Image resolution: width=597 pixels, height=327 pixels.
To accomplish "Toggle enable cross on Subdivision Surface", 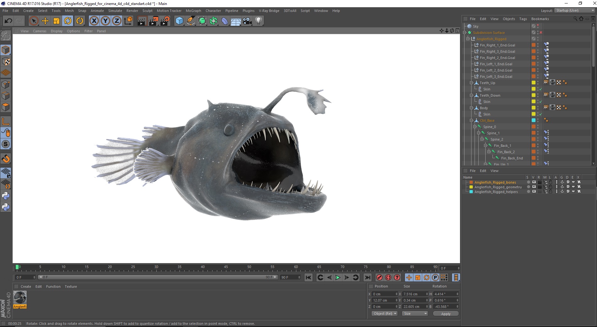I will 541,33.
